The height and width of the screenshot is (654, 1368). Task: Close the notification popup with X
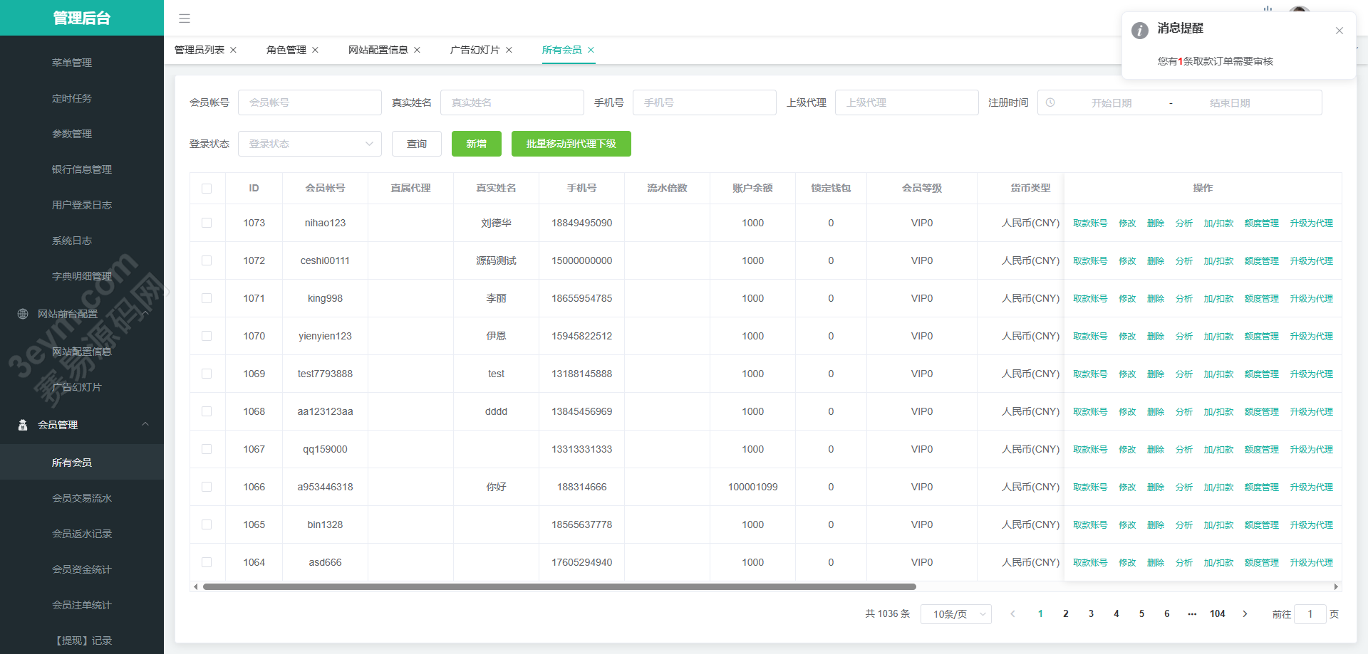(1339, 31)
